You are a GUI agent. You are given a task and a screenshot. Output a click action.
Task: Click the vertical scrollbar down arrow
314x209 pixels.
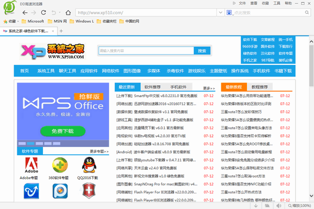point(311,196)
